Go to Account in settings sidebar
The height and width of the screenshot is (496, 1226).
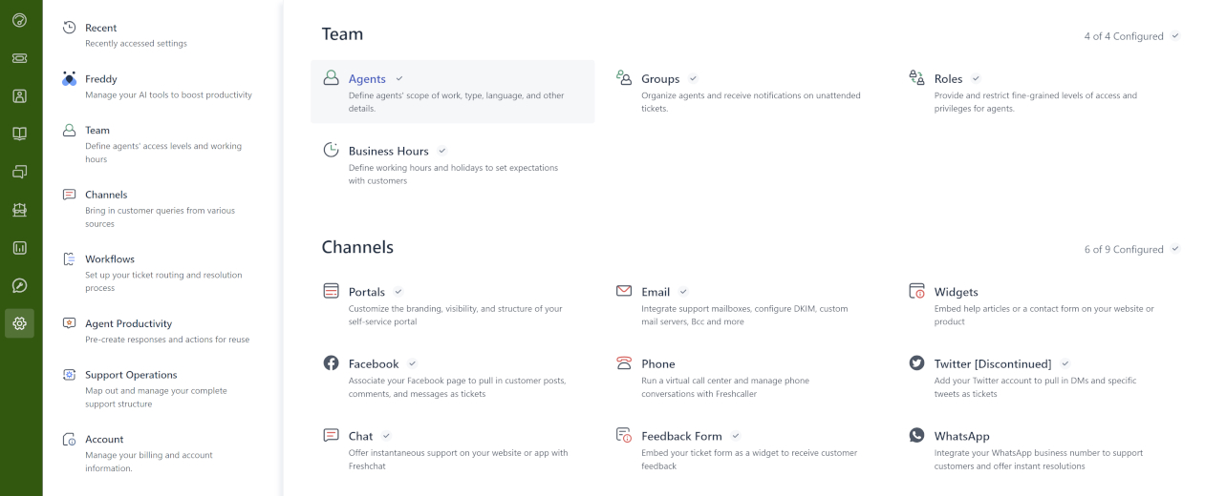click(x=104, y=439)
